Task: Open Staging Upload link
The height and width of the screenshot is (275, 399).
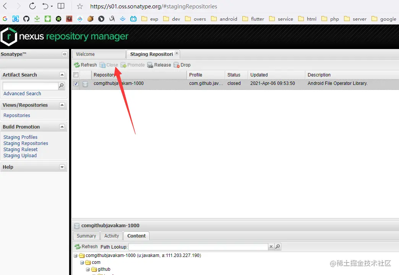Action: pos(20,156)
